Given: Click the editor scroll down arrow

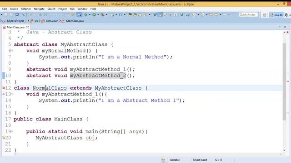Looking at the screenshot, I should pos(284,150).
